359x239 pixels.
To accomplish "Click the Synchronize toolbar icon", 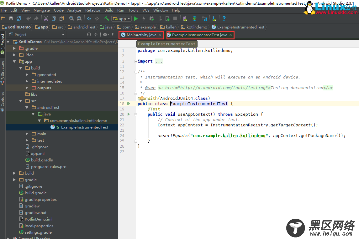I will (19, 18).
